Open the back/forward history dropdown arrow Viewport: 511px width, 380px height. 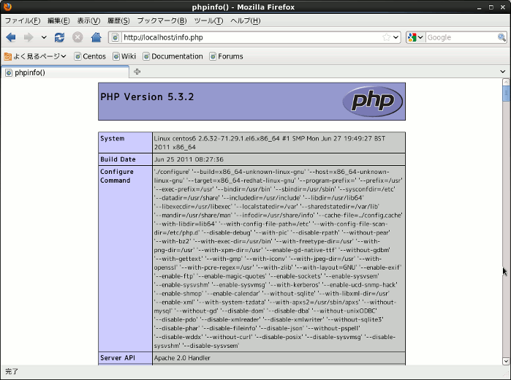(x=44, y=37)
